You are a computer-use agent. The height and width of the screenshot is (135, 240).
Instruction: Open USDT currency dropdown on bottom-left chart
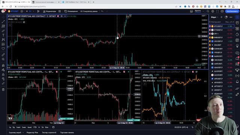(x=70, y=72)
